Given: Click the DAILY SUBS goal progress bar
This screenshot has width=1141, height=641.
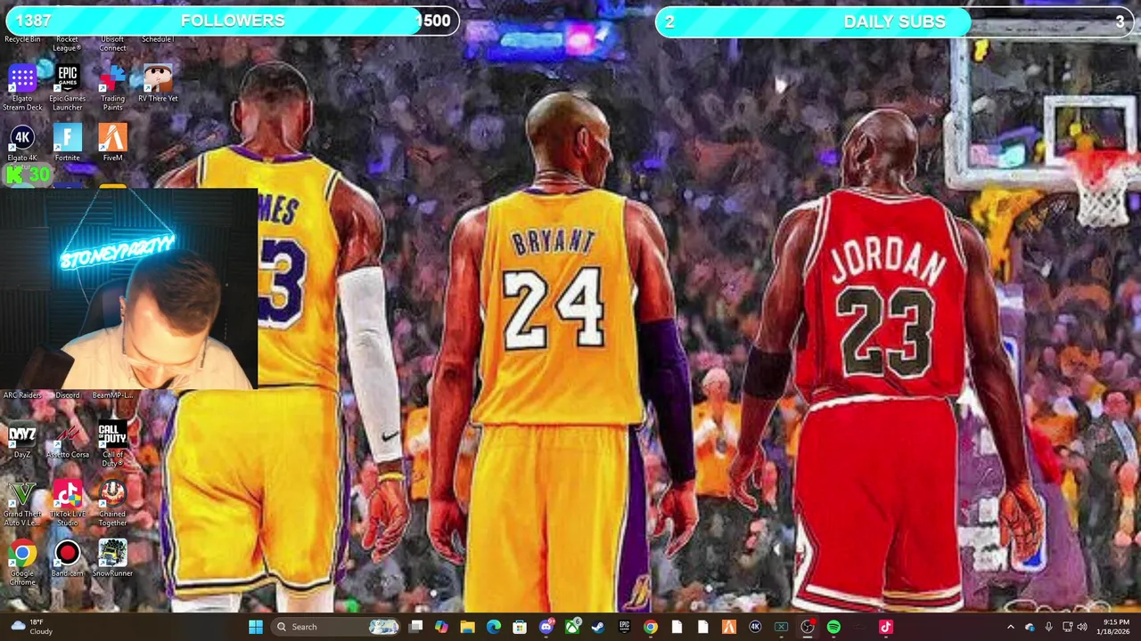Looking at the screenshot, I should [x=895, y=21].
